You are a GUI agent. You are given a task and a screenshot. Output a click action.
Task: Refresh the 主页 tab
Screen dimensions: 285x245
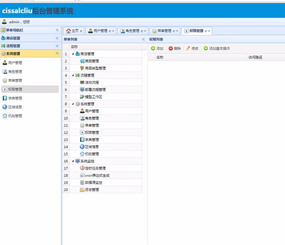(81, 31)
